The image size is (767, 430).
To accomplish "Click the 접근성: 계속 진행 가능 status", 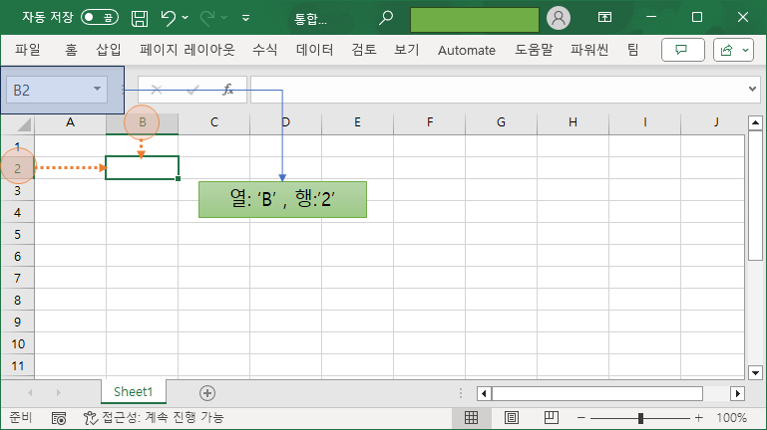I will point(154,418).
